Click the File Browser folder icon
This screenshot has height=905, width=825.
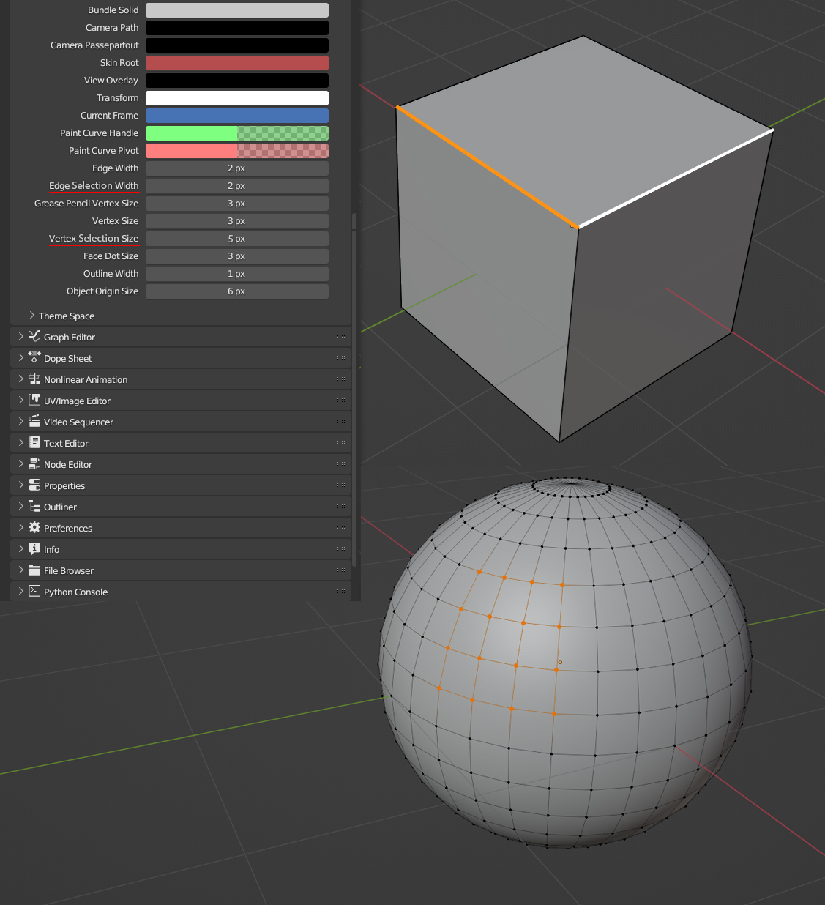coord(34,570)
